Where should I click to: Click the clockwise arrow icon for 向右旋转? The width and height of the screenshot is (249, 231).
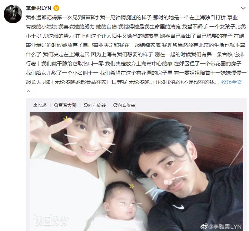[x=115, y=105]
